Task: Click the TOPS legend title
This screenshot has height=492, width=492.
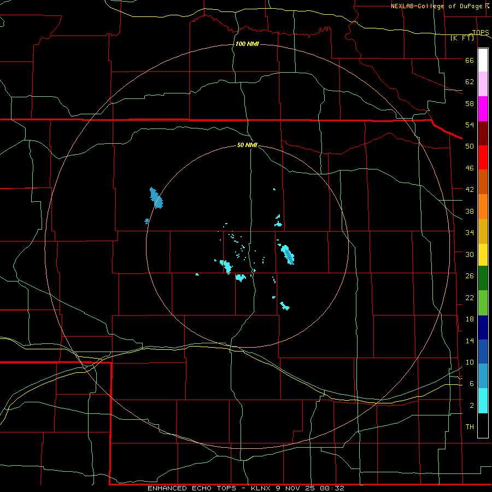Action: coord(481,33)
